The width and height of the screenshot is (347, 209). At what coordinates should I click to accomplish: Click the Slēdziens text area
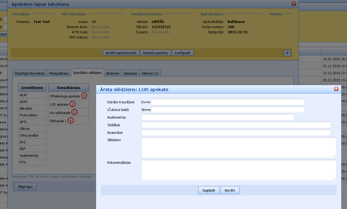click(239, 147)
